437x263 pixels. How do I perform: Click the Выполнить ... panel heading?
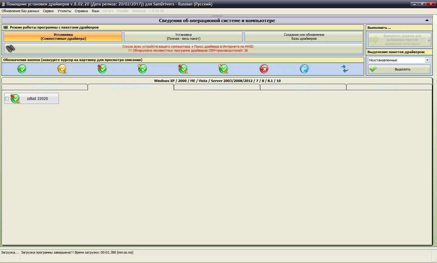(x=379, y=28)
